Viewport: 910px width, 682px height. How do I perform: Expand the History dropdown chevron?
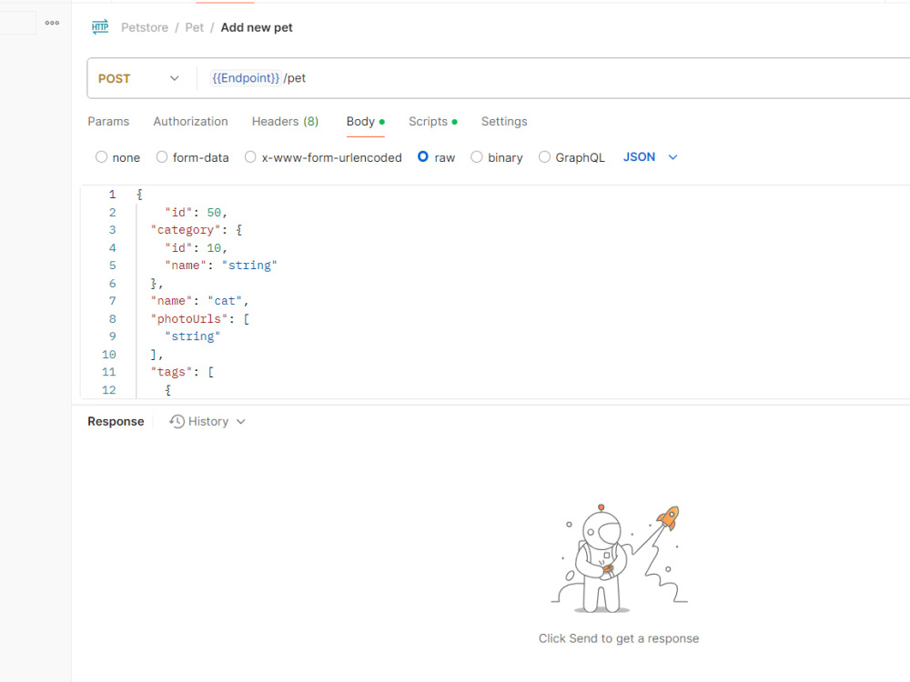pyautogui.click(x=241, y=422)
